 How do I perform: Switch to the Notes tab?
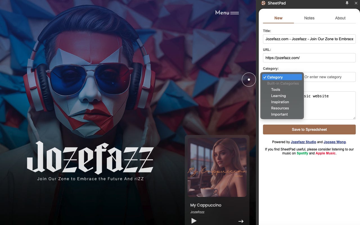pyautogui.click(x=309, y=18)
